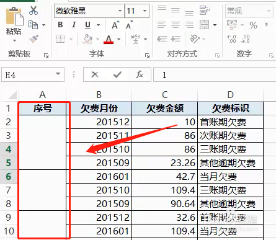Click the cell containing 23.26
The width and height of the screenshot is (276, 240).
pyautogui.click(x=164, y=163)
